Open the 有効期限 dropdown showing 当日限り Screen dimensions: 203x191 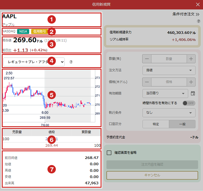point(165,93)
